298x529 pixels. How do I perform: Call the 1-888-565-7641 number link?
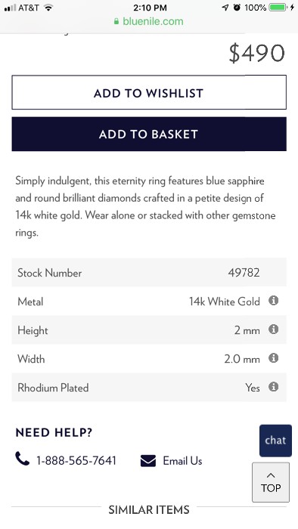tap(76, 460)
